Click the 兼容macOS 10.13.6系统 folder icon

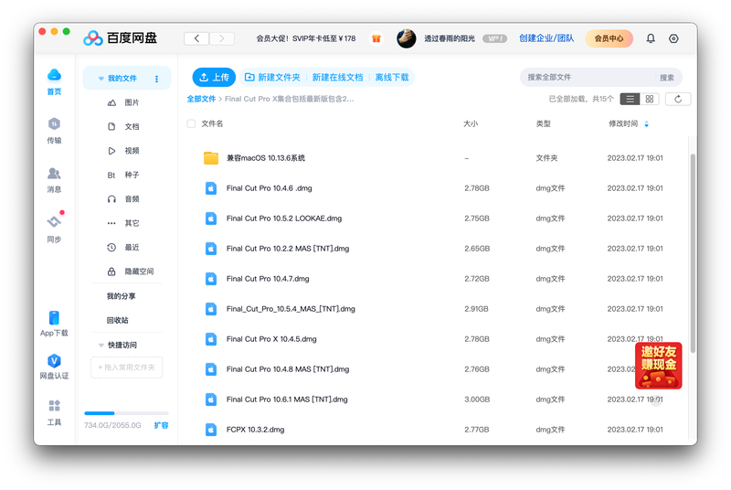[211, 158]
